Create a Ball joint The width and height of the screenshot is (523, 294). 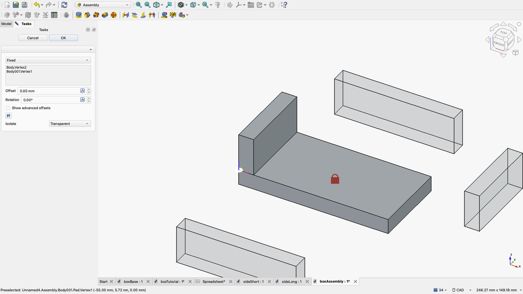(x=114, y=15)
